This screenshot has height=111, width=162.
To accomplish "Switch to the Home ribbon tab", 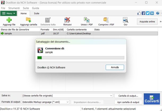I will pos(24,14).
